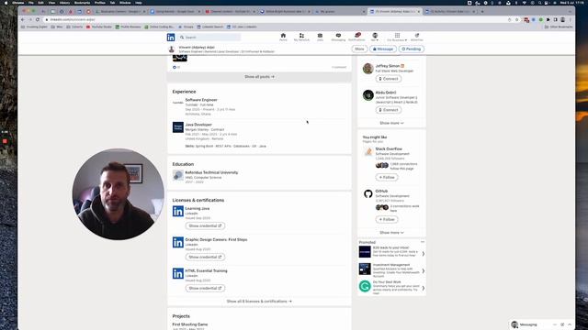Open Koforidua Technical University education entry
The image size is (588, 330).
(211, 172)
